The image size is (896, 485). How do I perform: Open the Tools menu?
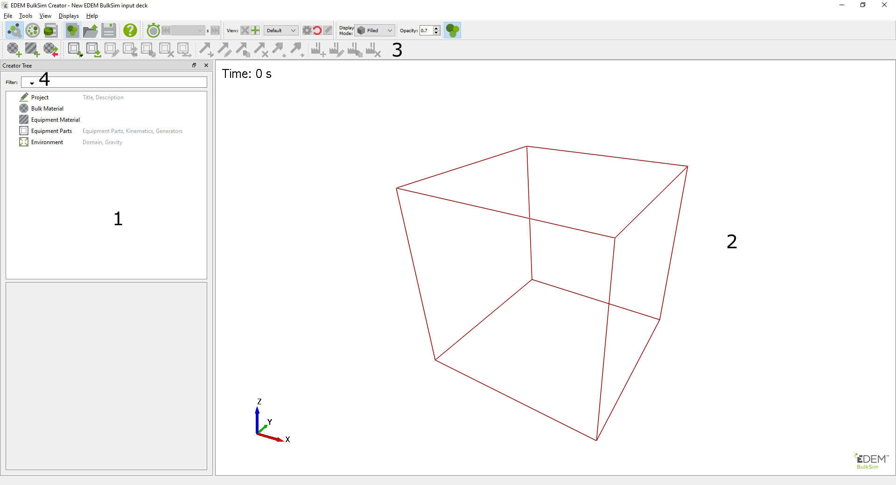[x=26, y=16]
